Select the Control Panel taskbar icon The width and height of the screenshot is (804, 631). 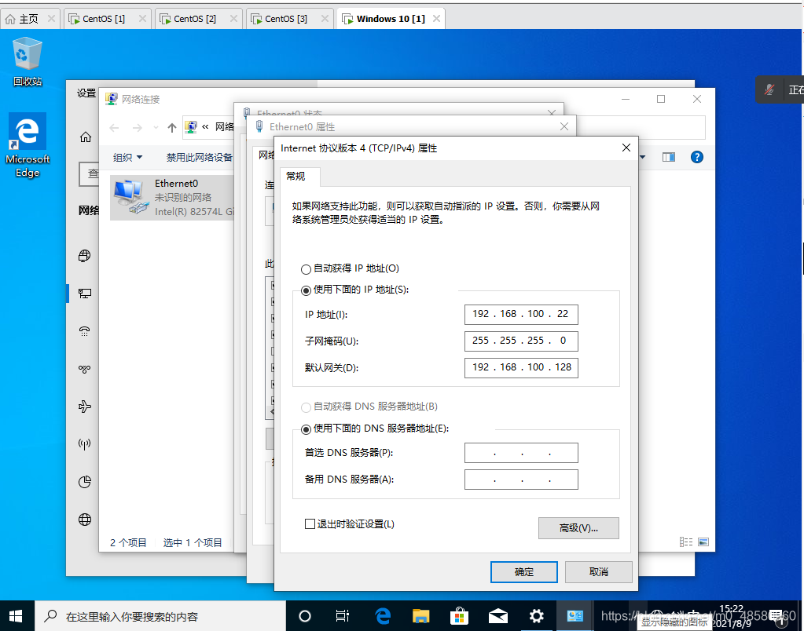click(575, 616)
